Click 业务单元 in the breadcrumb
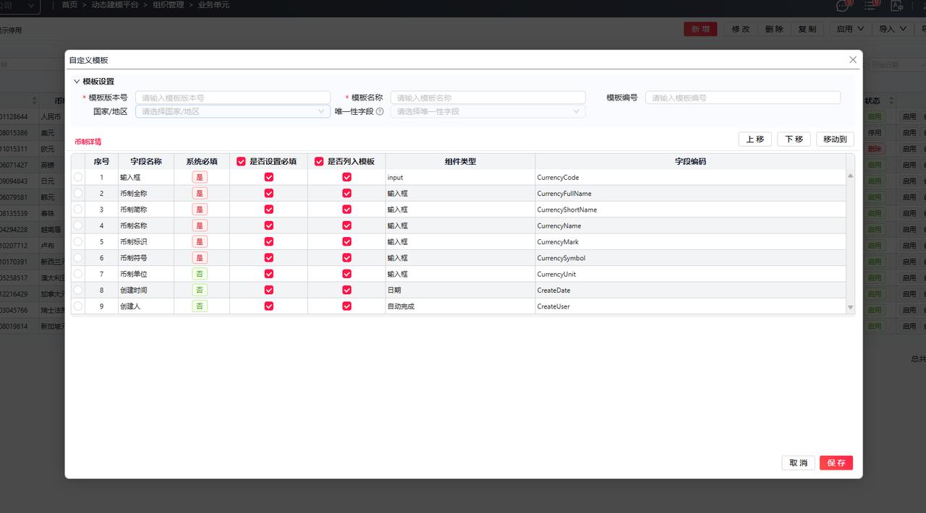Screen dimensions: 926x513 click(214, 5)
